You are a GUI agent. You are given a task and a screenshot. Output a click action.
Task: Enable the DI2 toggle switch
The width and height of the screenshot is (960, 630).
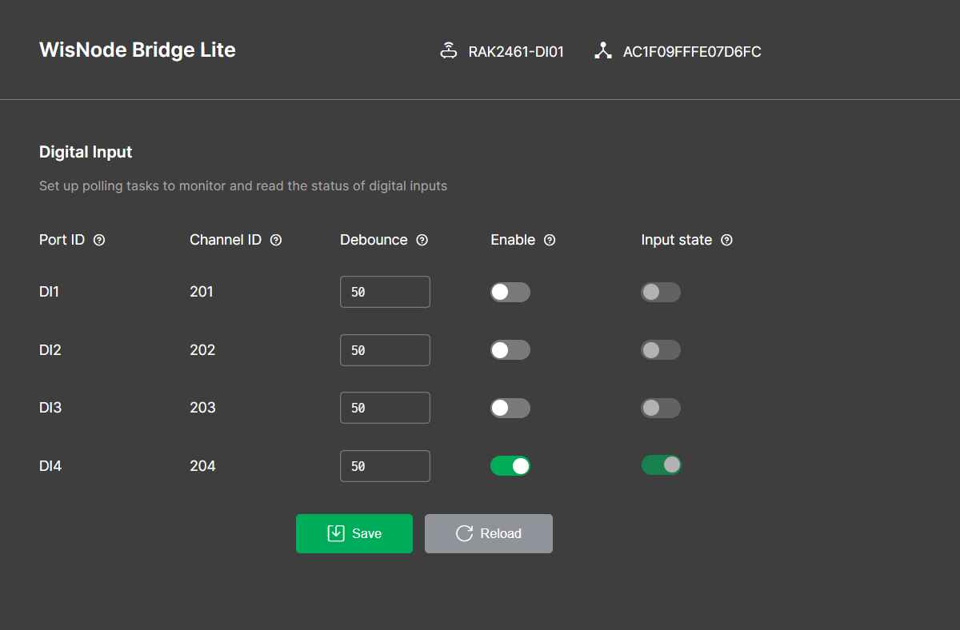(510, 349)
